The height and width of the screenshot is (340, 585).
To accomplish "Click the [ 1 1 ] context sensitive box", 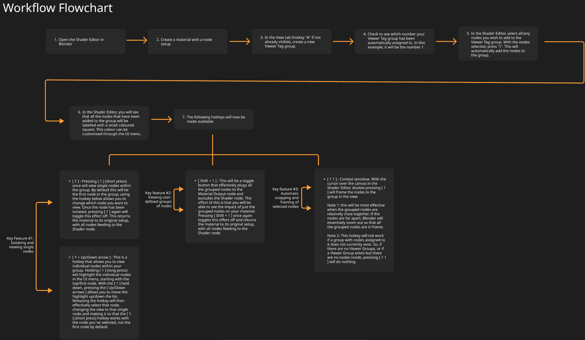I will coord(354,220).
